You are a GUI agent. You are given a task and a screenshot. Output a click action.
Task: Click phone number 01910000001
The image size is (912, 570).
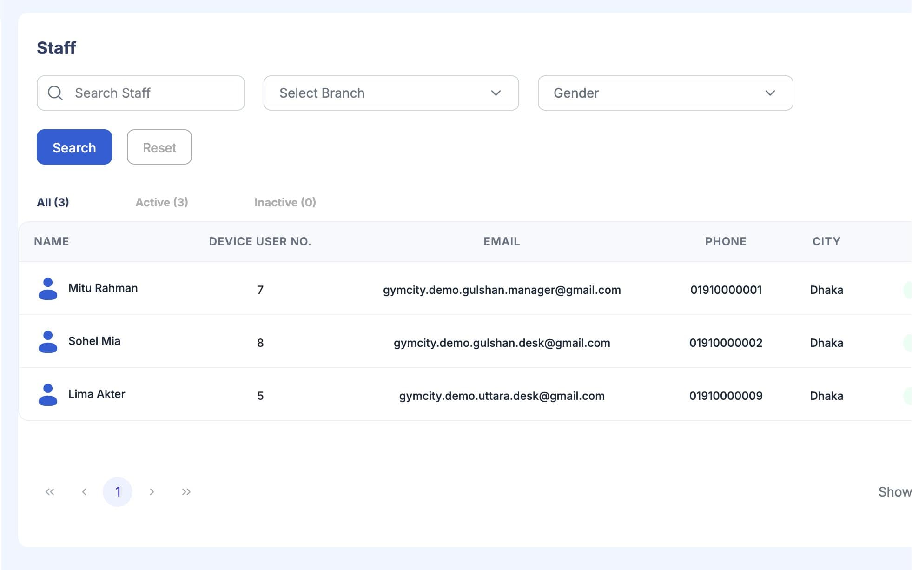(726, 290)
